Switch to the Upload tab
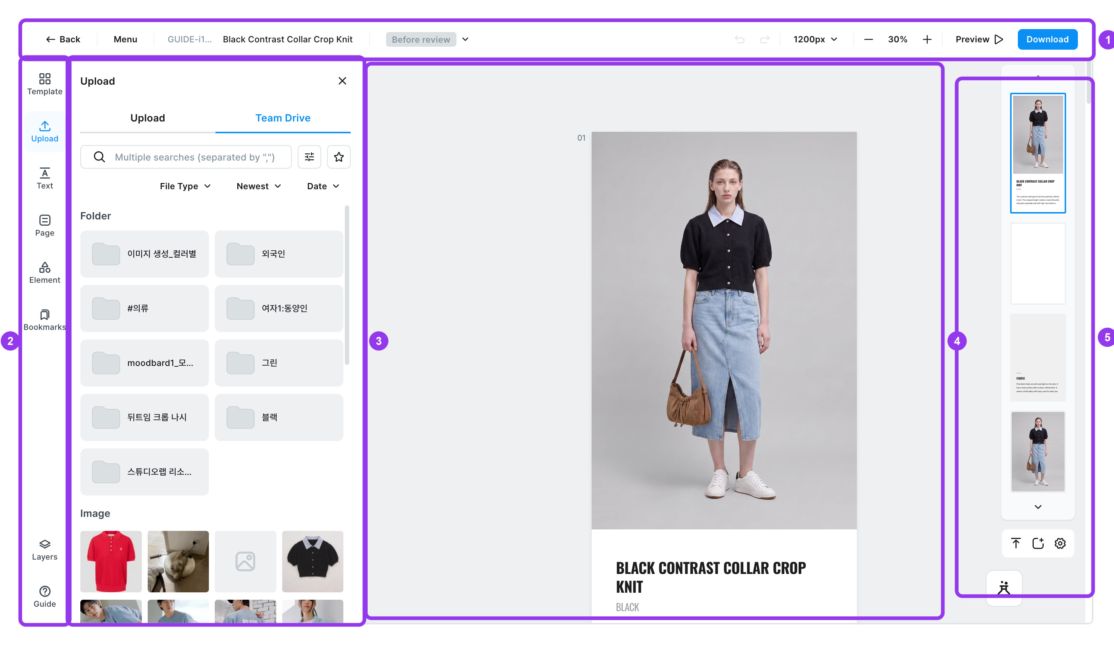1114x645 pixels. point(148,118)
